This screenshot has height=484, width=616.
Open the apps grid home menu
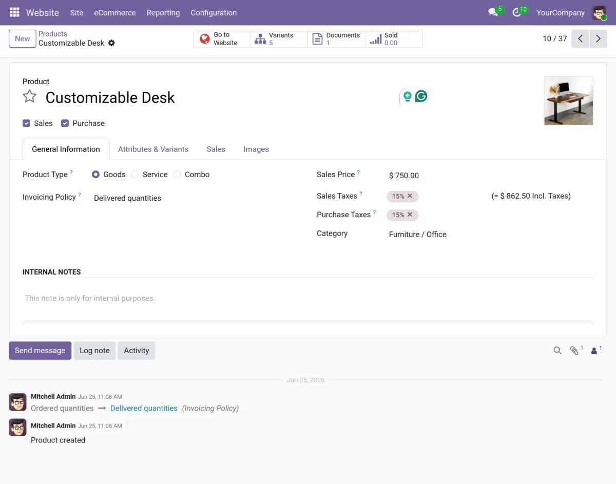[x=14, y=12]
